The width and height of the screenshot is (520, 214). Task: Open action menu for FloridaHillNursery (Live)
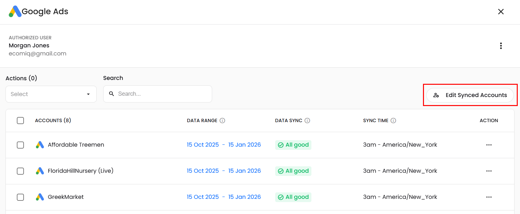[x=489, y=171]
